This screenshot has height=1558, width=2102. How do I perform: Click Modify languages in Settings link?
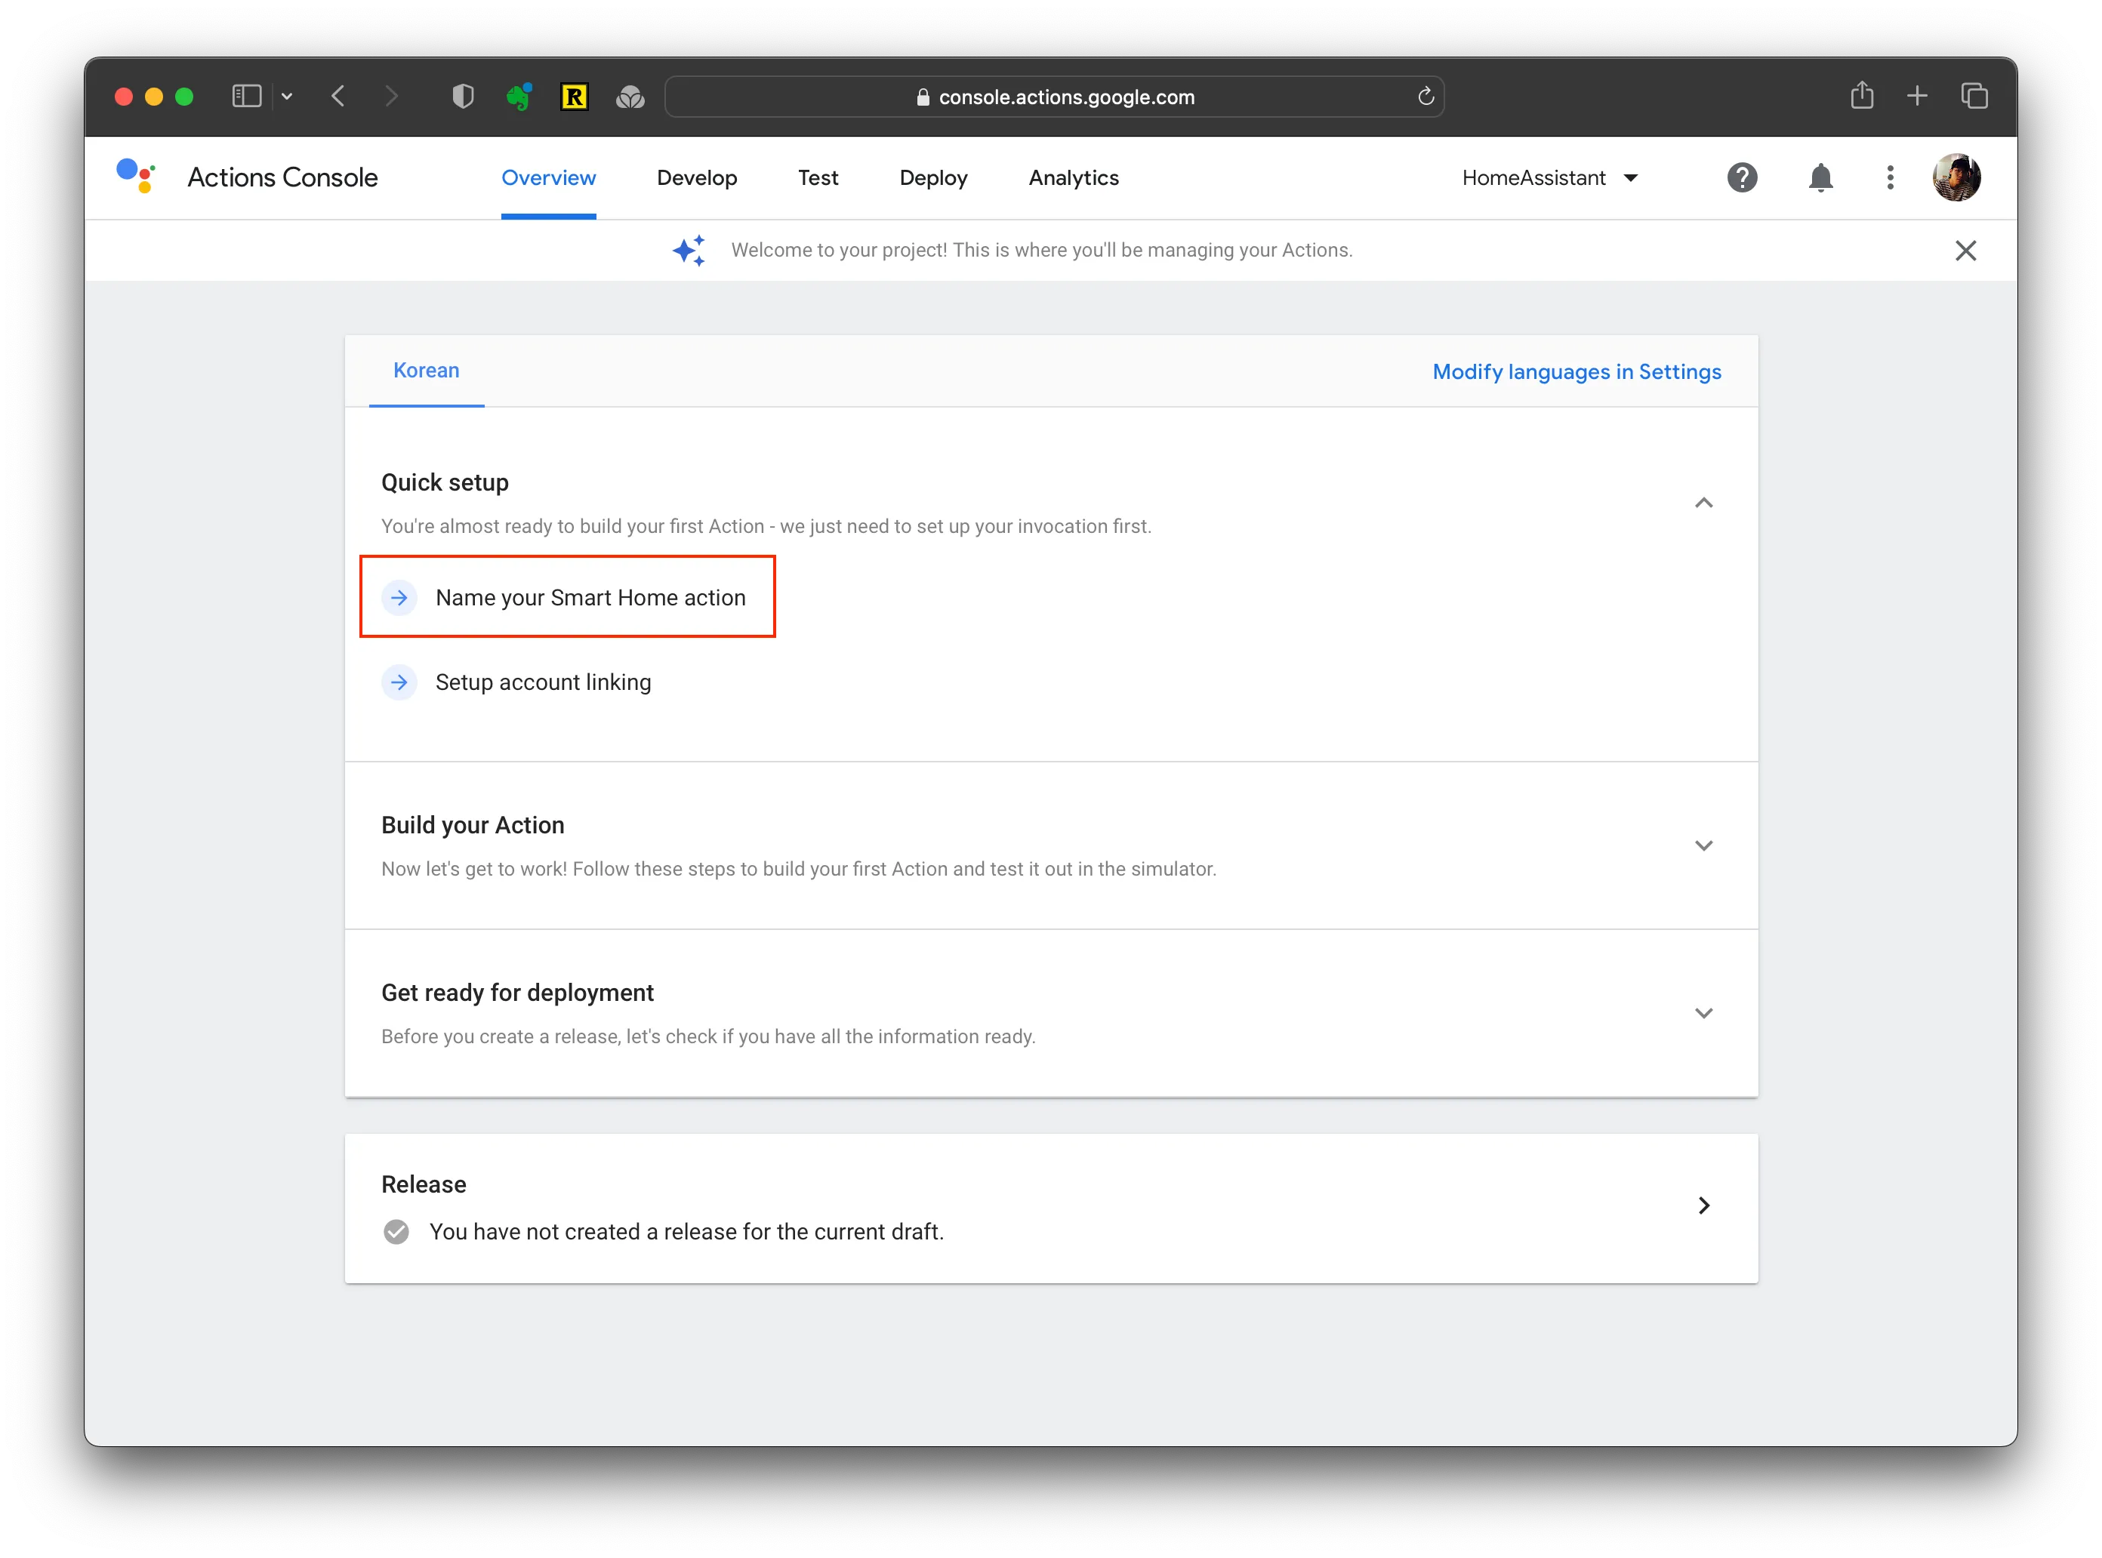tap(1576, 371)
